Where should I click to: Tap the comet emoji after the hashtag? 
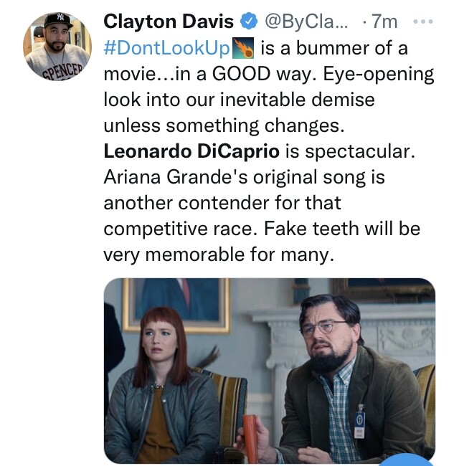(243, 49)
